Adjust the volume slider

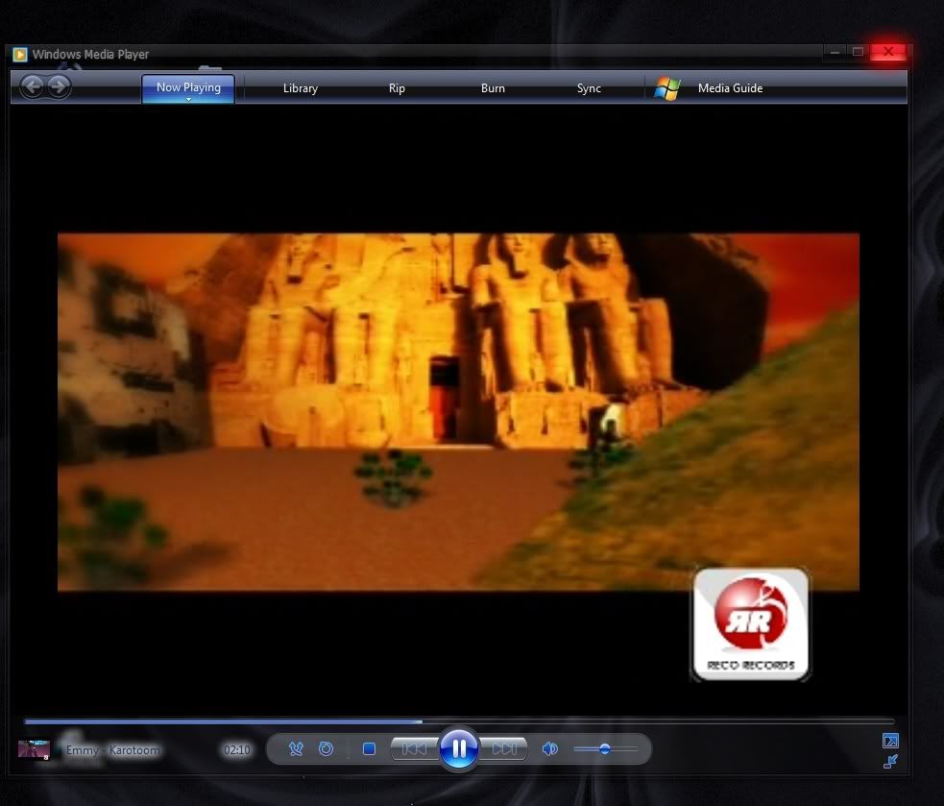tap(605, 748)
